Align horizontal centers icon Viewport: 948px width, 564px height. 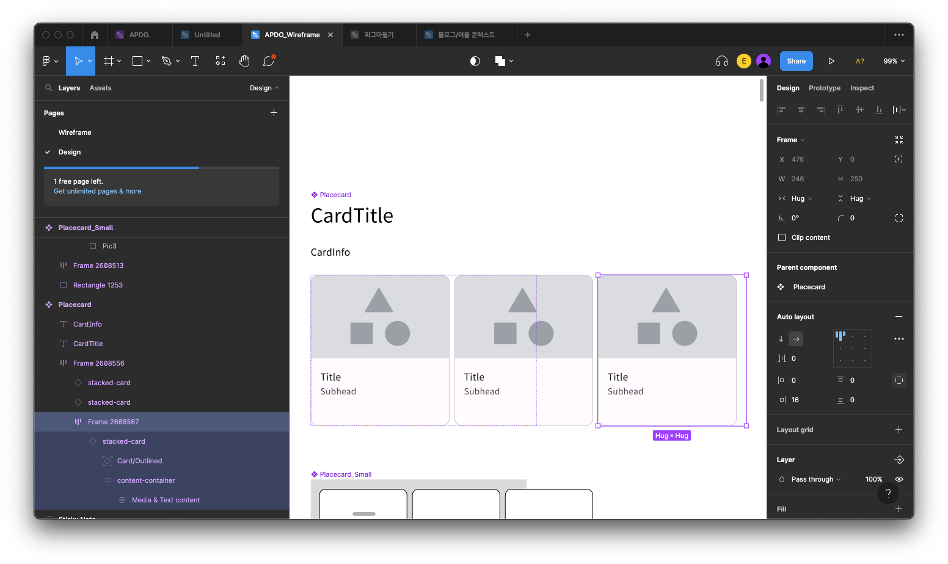[801, 110]
